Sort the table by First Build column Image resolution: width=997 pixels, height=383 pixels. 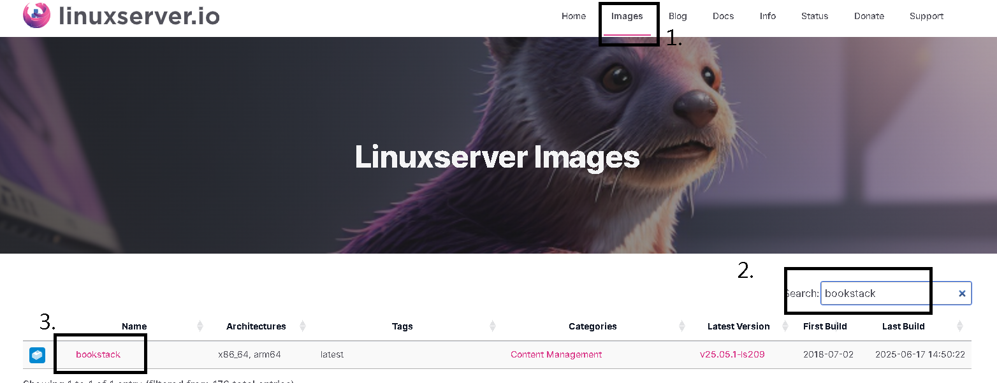(x=825, y=326)
